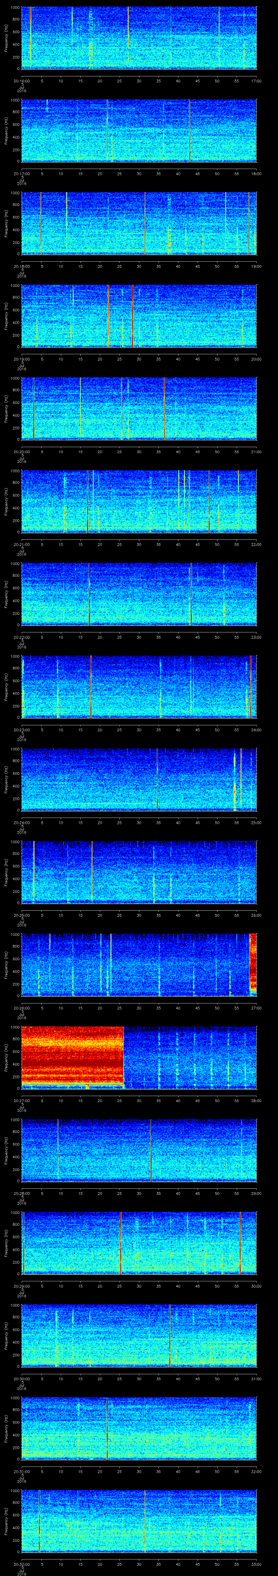
Task: Click the 20:30:00 start time label
Action: 21,1378
